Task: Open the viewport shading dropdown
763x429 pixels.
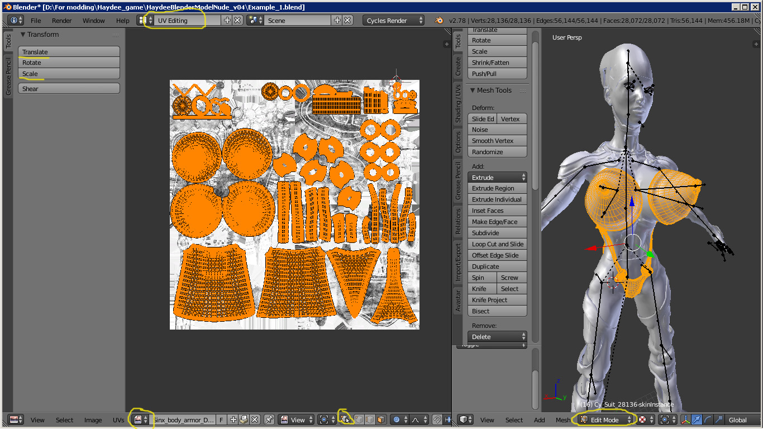Action: tap(646, 420)
